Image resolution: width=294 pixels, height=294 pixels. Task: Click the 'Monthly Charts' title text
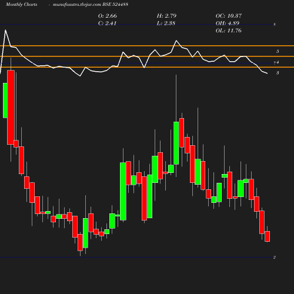(x=22, y=4)
